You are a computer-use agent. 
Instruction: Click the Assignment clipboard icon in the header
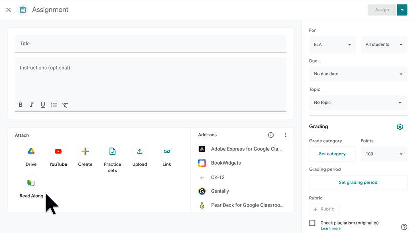23,10
